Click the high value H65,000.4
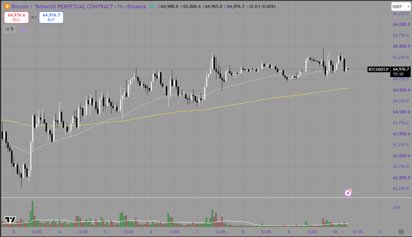The height and width of the screenshot is (237, 412). pyautogui.click(x=190, y=6)
